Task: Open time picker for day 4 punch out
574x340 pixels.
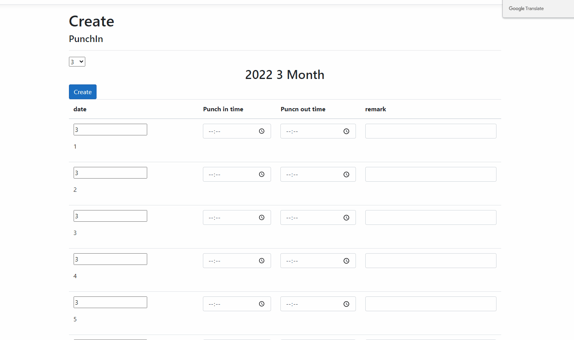Action: click(x=346, y=261)
